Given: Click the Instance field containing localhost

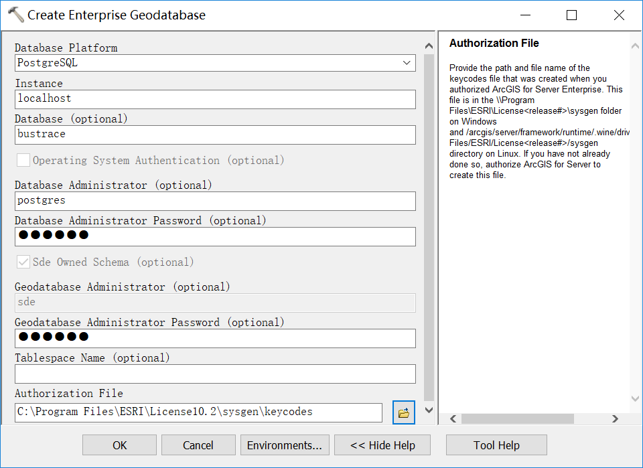Looking at the screenshot, I should point(215,99).
